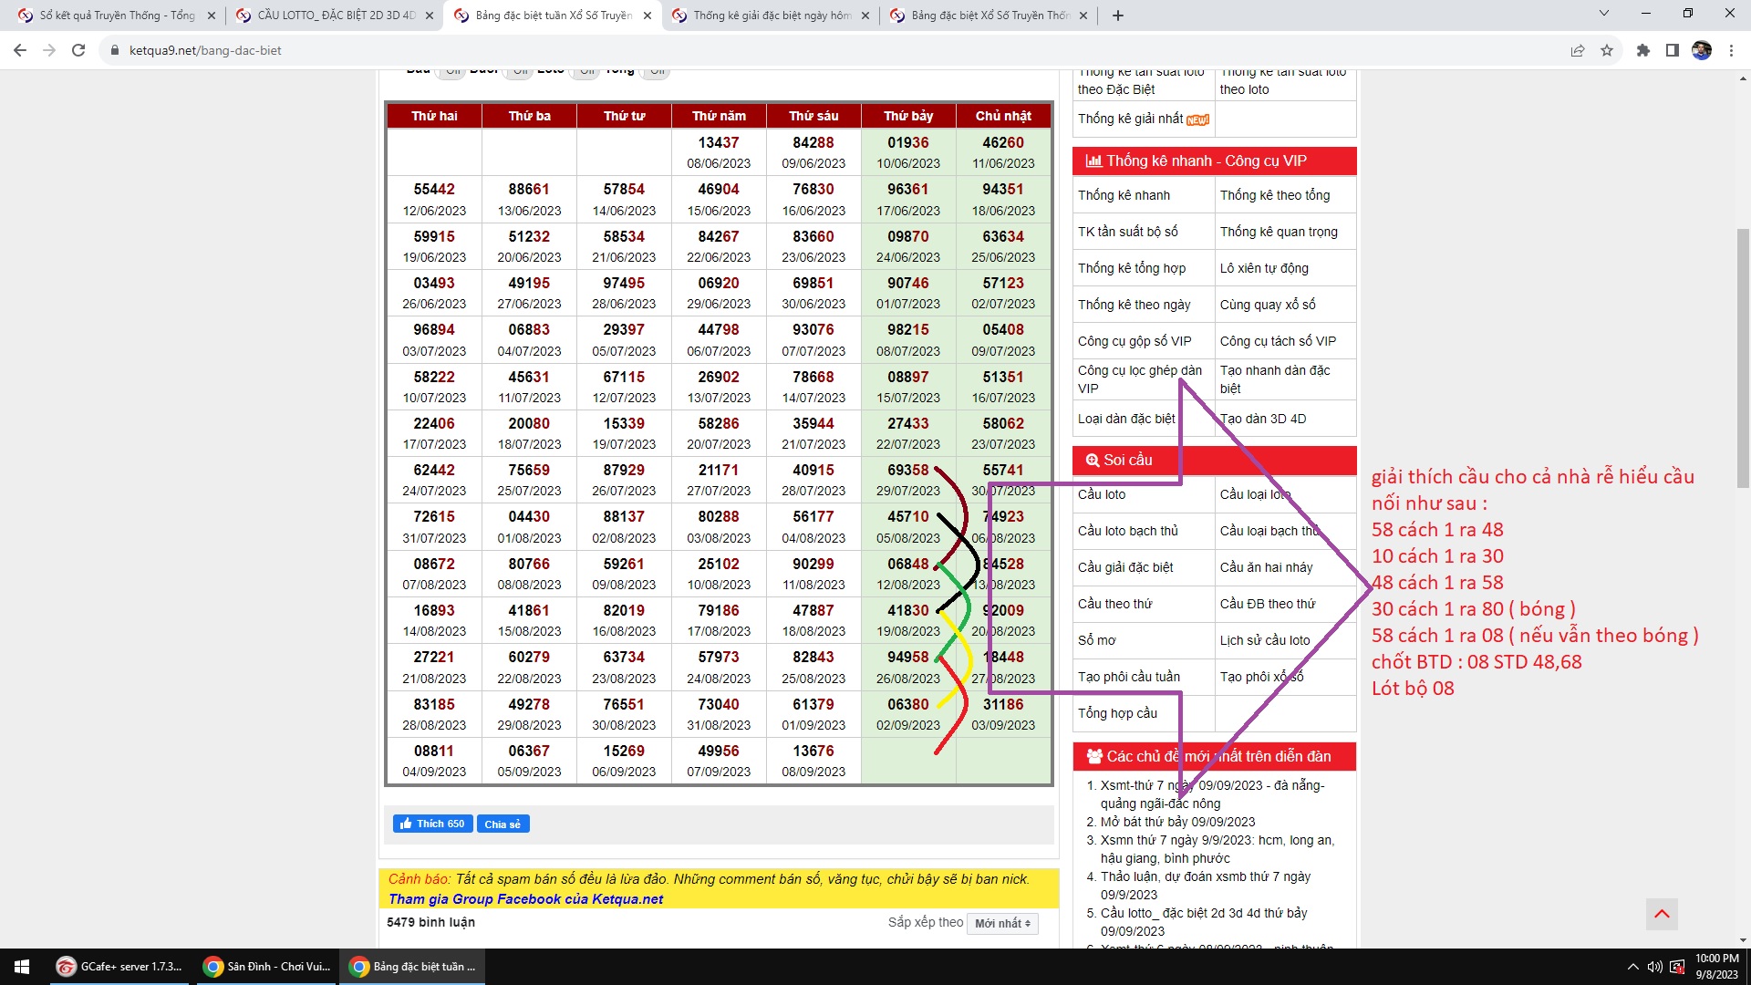Image resolution: width=1751 pixels, height=985 pixels.
Task: Open the Windows Start menu
Action: pyautogui.click(x=22, y=967)
